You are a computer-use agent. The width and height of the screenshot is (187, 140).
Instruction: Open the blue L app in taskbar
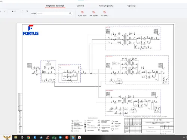click(35, 137)
